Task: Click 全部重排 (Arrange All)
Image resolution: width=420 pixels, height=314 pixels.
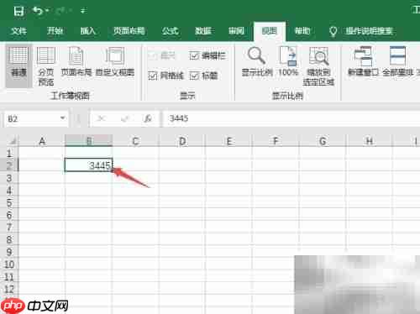Action: [x=397, y=62]
